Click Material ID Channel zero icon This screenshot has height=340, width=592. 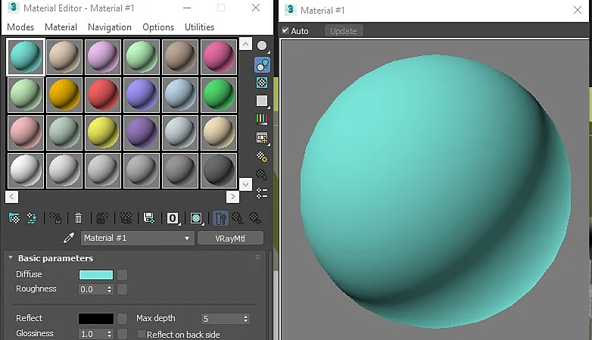pos(173,218)
